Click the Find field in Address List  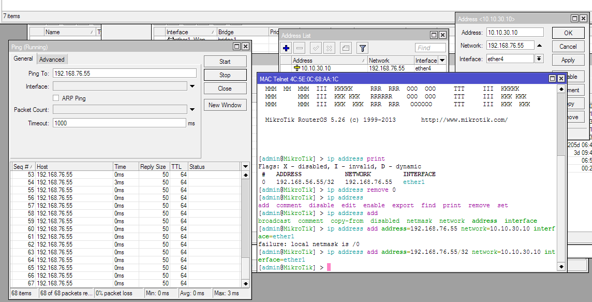click(x=430, y=48)
